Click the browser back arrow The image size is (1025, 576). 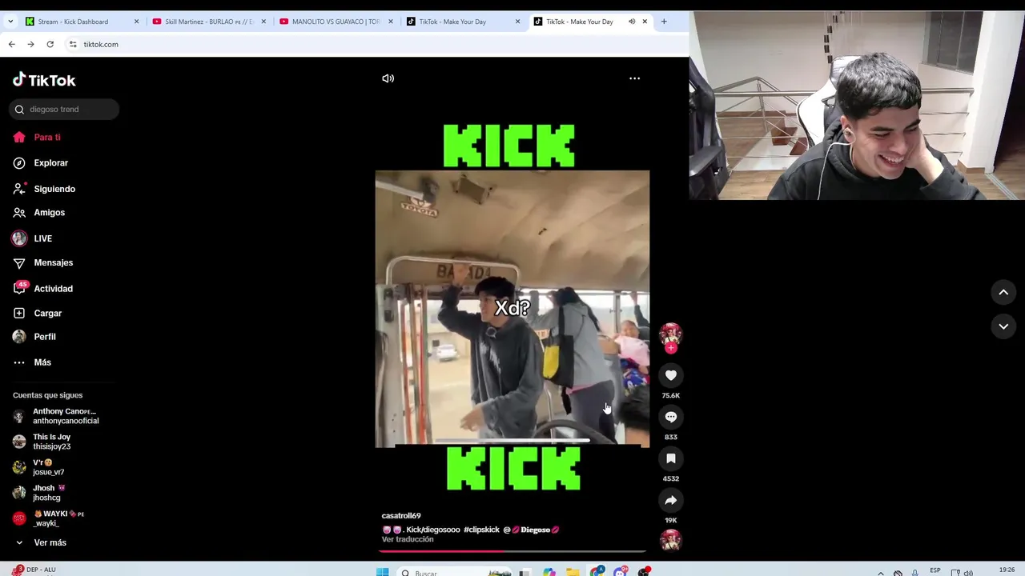(12, 44)
